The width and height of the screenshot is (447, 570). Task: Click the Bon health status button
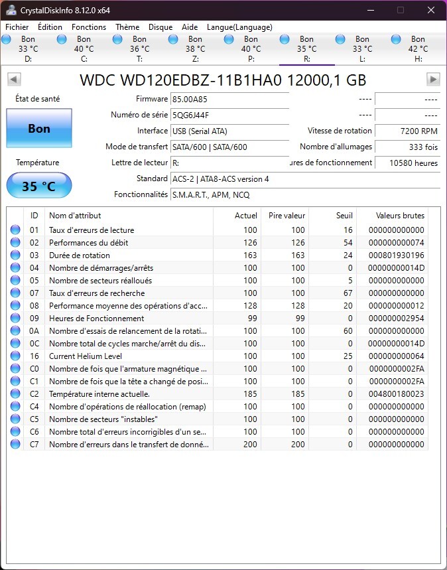[x=39, y=128]
